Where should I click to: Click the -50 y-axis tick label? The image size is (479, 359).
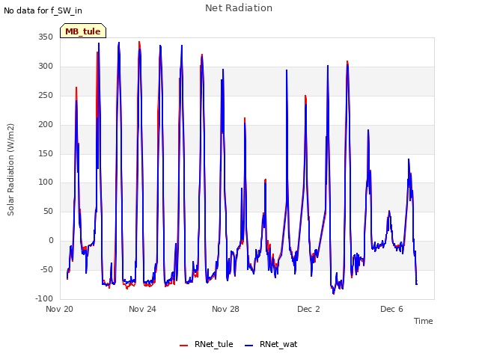46,269
